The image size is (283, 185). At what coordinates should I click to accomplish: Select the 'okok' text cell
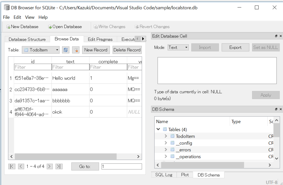[x=70, y=112]
